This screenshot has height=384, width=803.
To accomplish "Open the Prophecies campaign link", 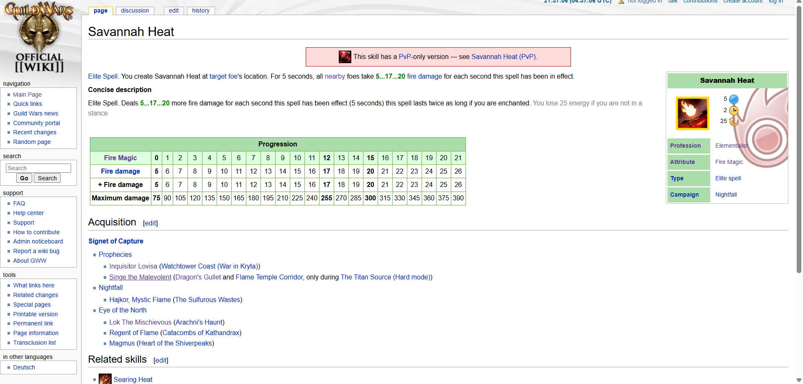I will click(115, 255).
